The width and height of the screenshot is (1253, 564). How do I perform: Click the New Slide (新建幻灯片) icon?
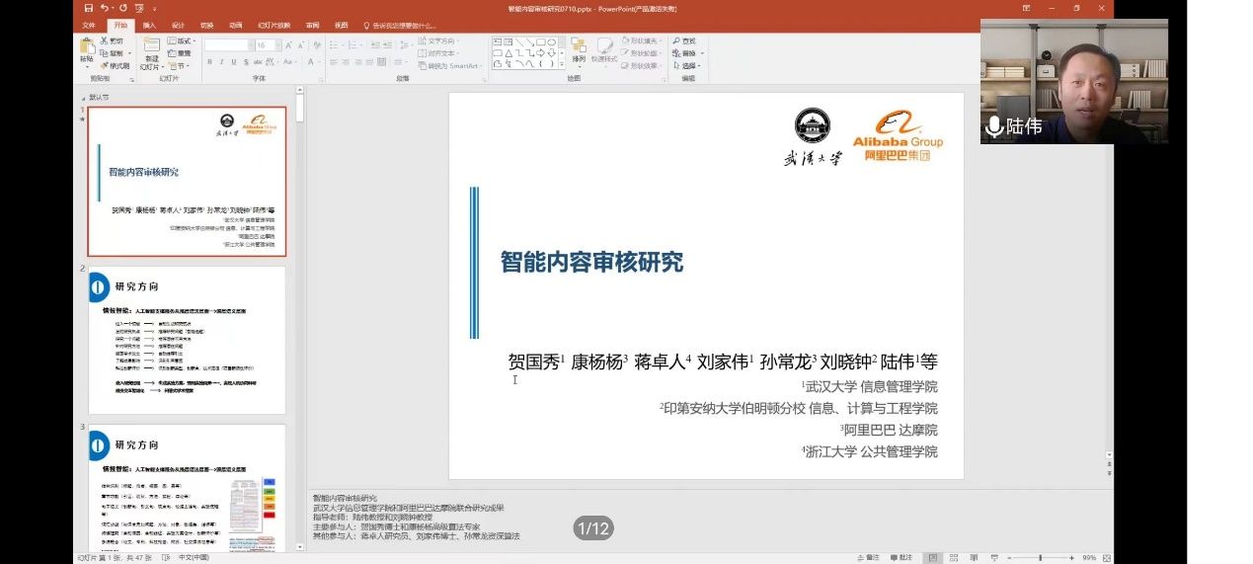152,45
